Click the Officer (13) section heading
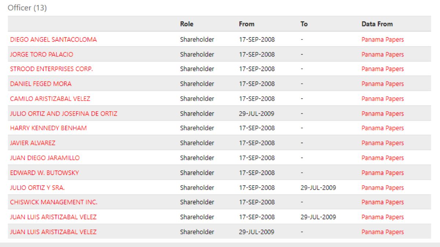 pos(27,8)
